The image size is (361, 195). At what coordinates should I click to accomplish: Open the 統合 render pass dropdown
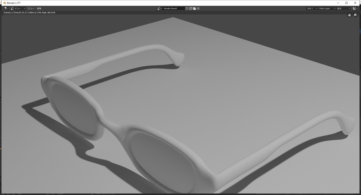coord(344,8)
